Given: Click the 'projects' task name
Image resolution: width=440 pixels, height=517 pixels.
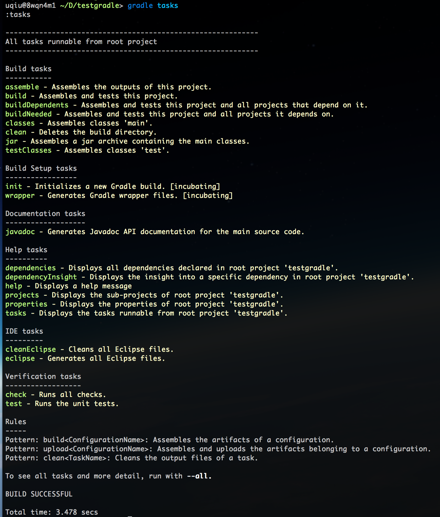Looking at the screenshot, I should click(22, 295).
